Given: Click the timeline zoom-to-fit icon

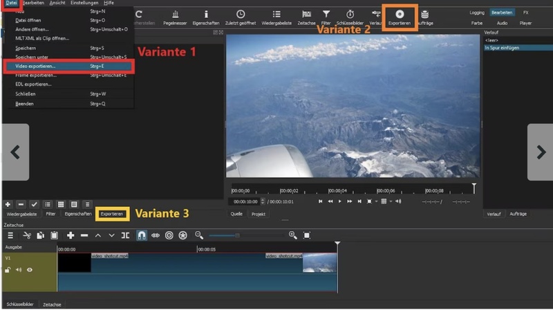Looking at the screenshot, I should pyautogui.click(x=307, y=236).
